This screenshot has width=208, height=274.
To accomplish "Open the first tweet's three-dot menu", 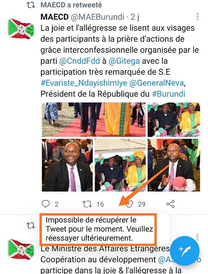I will 197,16.
